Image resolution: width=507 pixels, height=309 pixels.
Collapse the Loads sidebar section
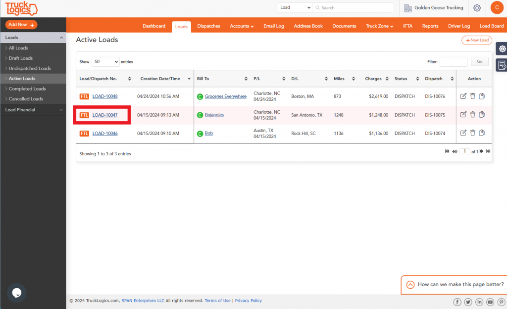[33, 38]
